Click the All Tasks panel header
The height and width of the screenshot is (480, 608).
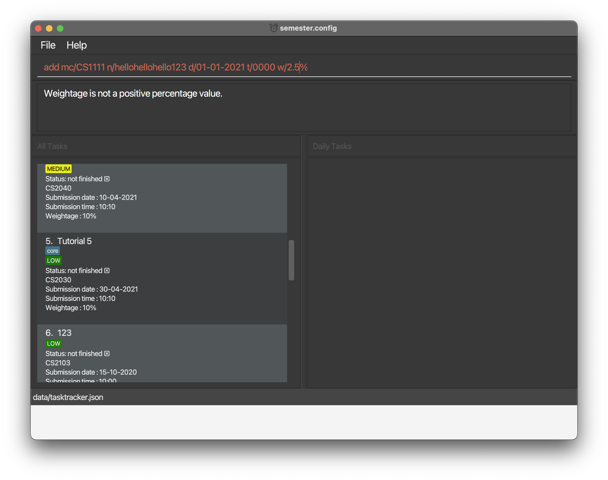tap(166, 146)
